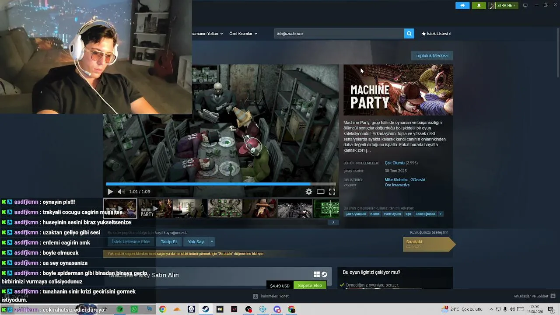Select the green control panel screenshot thumbnail
This screenshot has width=560, height=315.
pos(225,208)
